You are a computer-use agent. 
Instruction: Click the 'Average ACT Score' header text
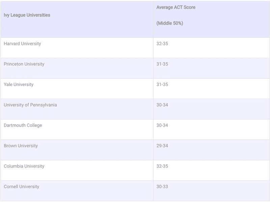(176, 7)
